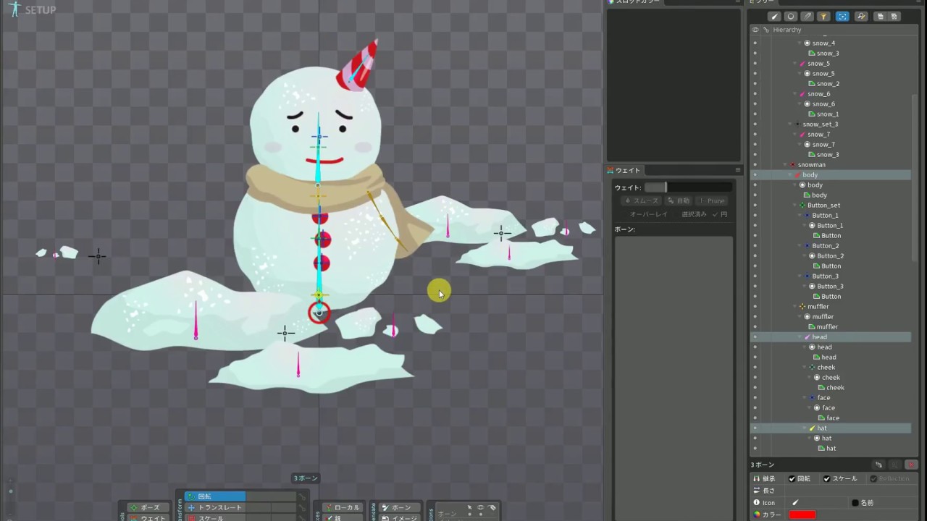The width and height of the screenshot is (927, 521).
Task: Click the Button_set bone icon in tree
Action: tap(802, 205)
